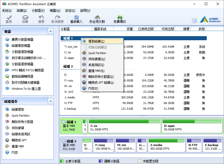224x164 pixels.
Task: Click Quick Partition in 磁碟操作 panel
Action: click(x=17, y=116)
